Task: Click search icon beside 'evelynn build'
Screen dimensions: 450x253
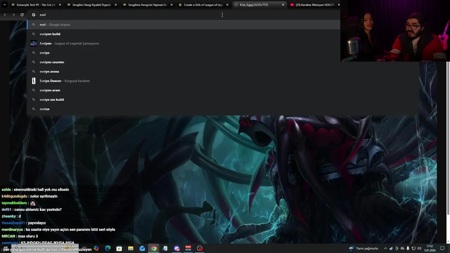Action: [34, 34]
